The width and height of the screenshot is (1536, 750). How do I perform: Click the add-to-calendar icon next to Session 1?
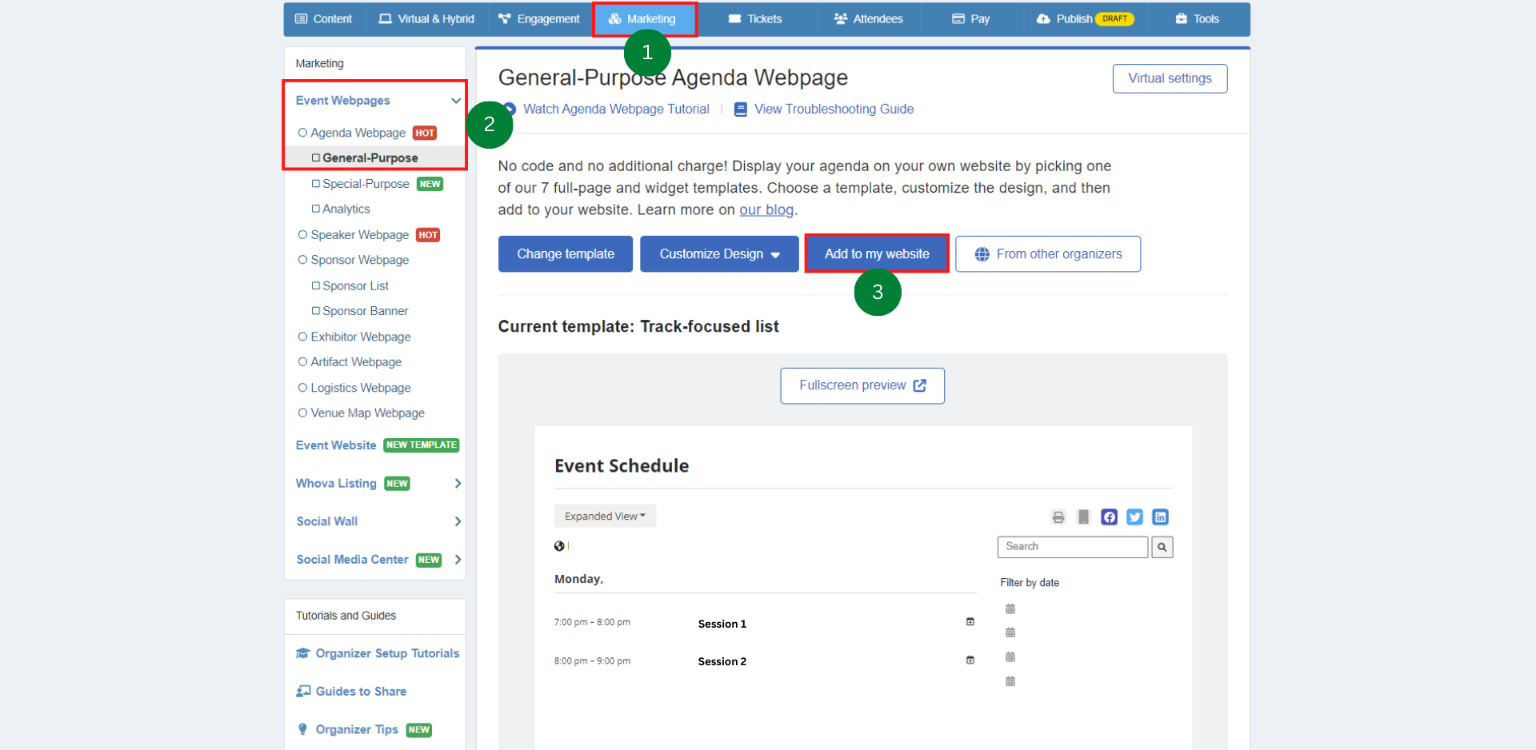pyautogui.click(x=970, y=621)
